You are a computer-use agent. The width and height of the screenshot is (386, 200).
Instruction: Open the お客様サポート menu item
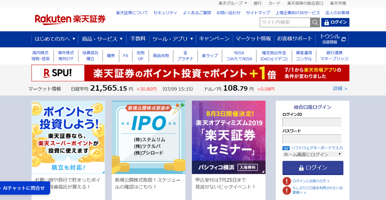(295, 39)
